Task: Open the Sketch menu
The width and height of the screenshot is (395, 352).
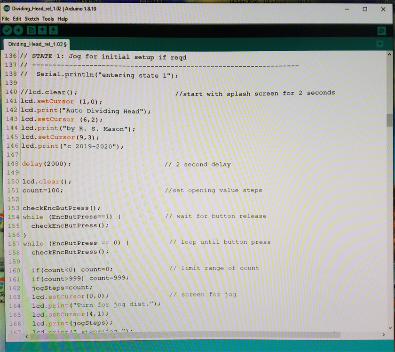Action: (32, 19)
